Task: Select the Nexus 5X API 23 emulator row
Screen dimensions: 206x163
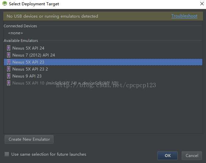Action: click(103, 62)
